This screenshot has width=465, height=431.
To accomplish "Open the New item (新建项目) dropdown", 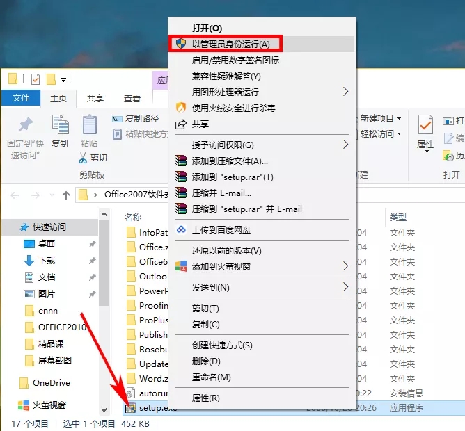I will [x=379, y=119].
